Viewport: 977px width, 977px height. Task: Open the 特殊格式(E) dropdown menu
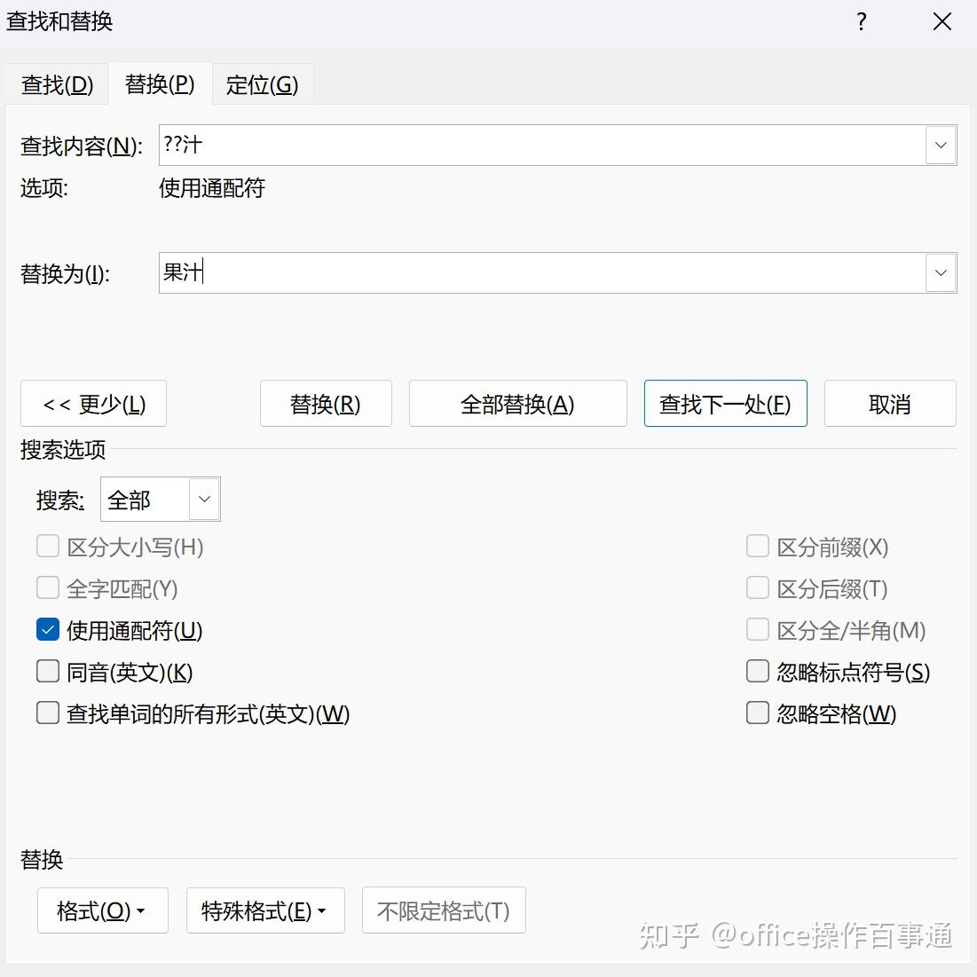pos(264,910)
